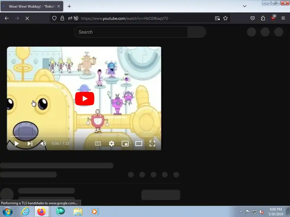Skip to next video in player
This screenshot has width=290, height=217.
30,144
